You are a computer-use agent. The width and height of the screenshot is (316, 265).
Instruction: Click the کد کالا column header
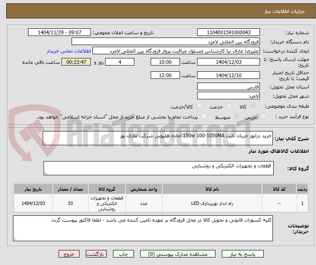coord(279,189)
